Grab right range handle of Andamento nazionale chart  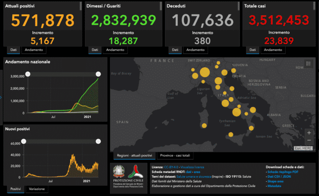[98, 74]
